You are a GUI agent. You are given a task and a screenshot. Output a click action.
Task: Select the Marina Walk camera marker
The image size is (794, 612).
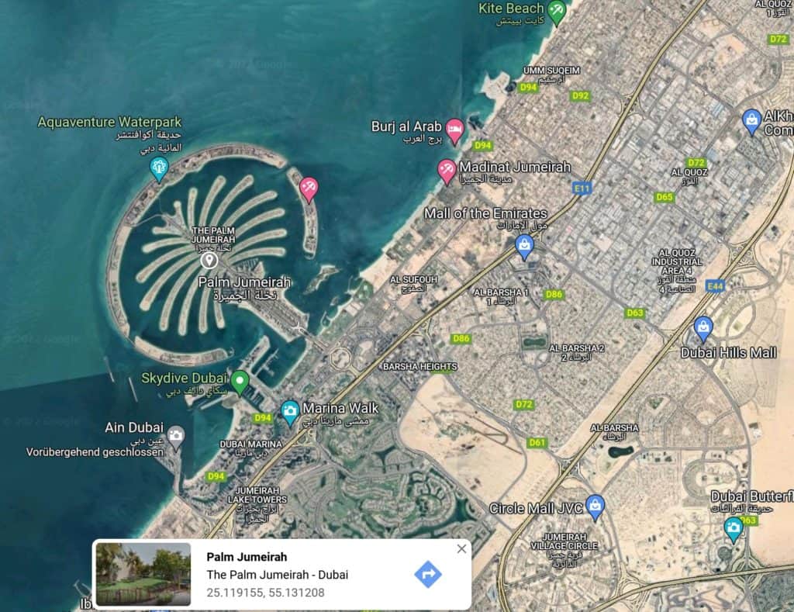(x=290, y=413)
